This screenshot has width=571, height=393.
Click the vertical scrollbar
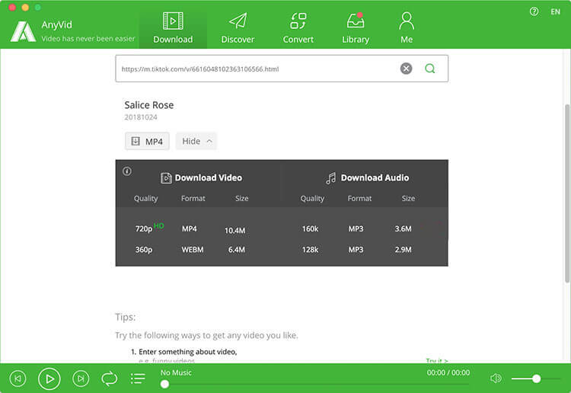coord(567,193)
